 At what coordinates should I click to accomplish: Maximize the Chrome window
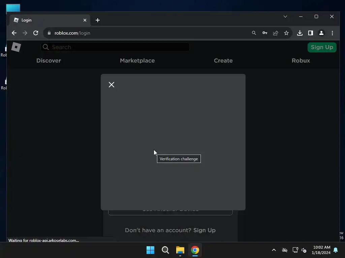(316, 16)
